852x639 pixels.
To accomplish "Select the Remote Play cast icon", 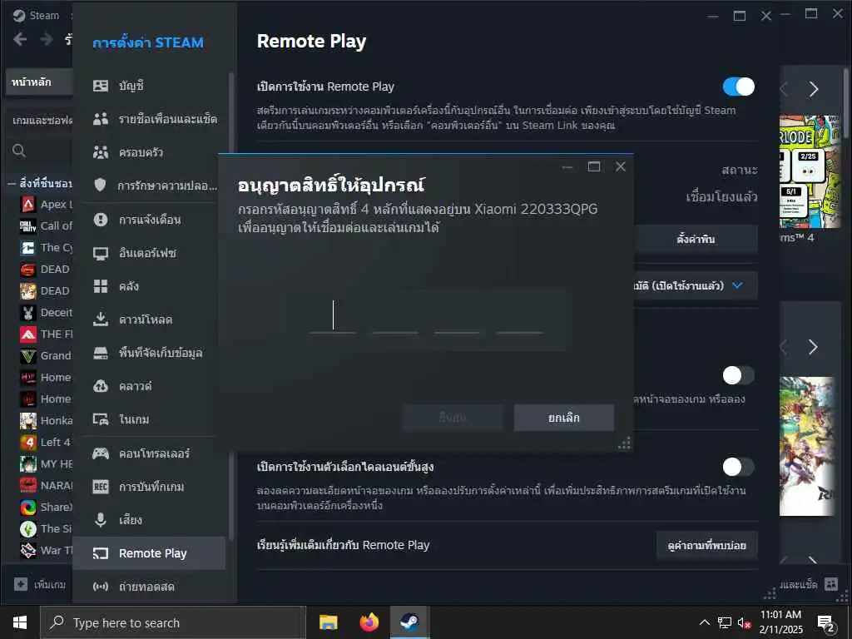I will point(101,553).
